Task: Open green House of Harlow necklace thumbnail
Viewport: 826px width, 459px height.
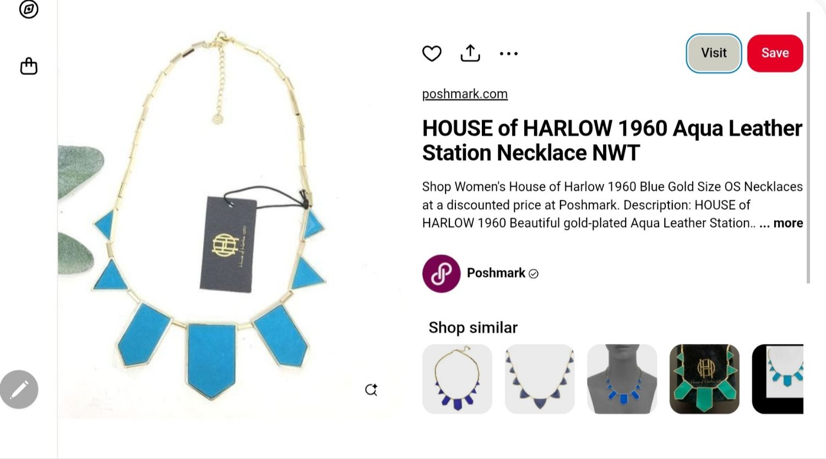Action: [704, 379]
